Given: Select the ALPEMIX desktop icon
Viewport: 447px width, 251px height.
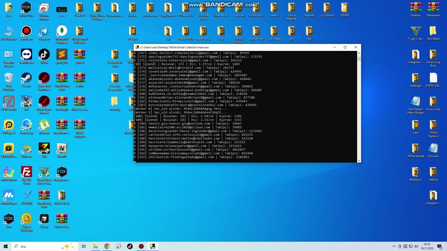Looking at the screenshot, I should pyautogui.click(x=27, y=197).
